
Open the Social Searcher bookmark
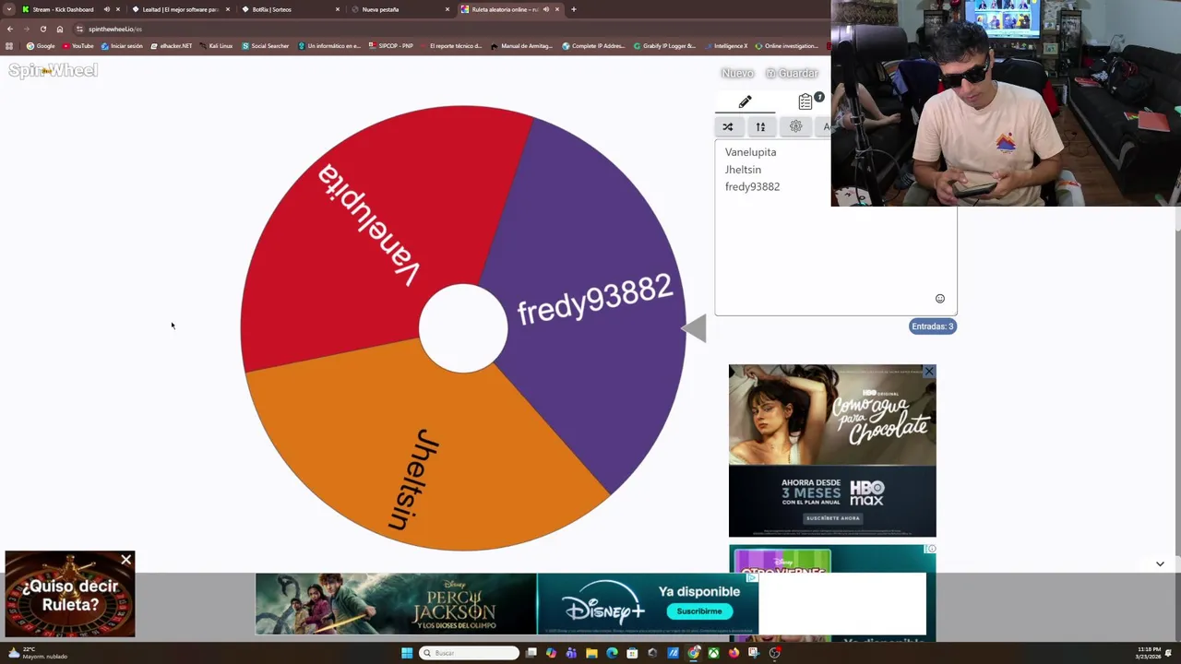point(265,46)
